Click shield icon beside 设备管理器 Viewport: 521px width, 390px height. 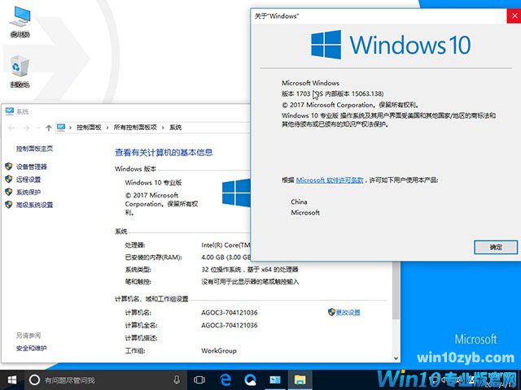(x=9, y=167)
